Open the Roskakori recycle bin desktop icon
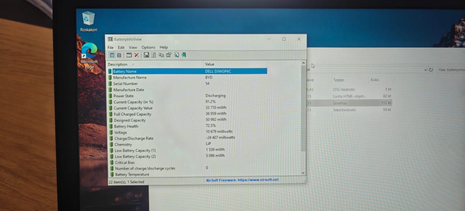Image resolution: width=465 pixels, height=211 pixels. [88, 21]
